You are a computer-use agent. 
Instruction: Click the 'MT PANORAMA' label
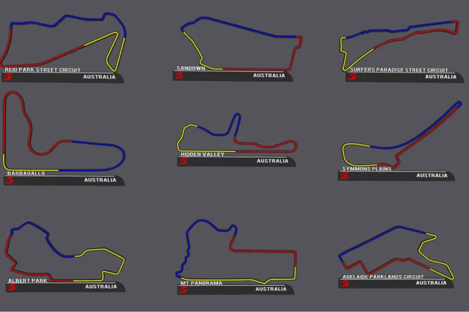point(201,283)
